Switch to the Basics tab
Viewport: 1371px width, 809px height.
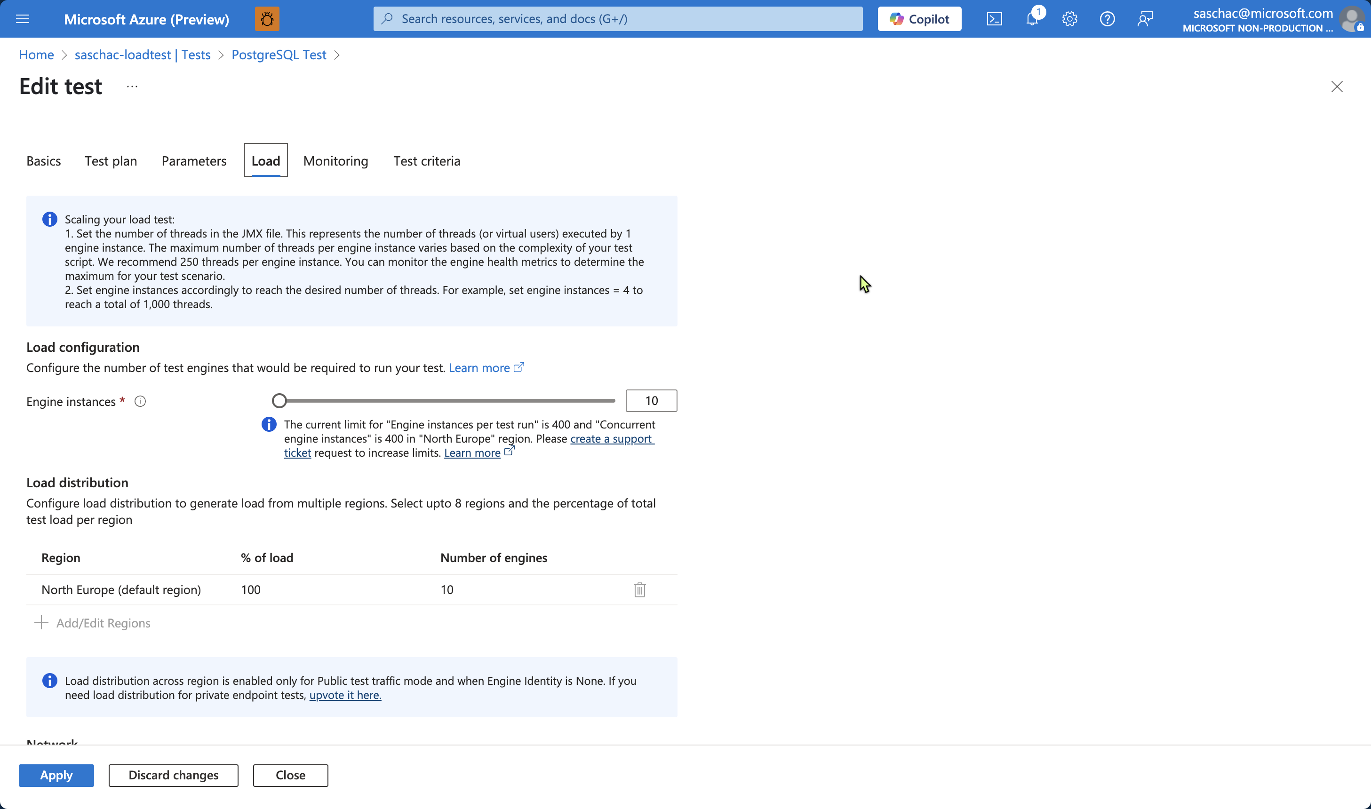point(44,161)
